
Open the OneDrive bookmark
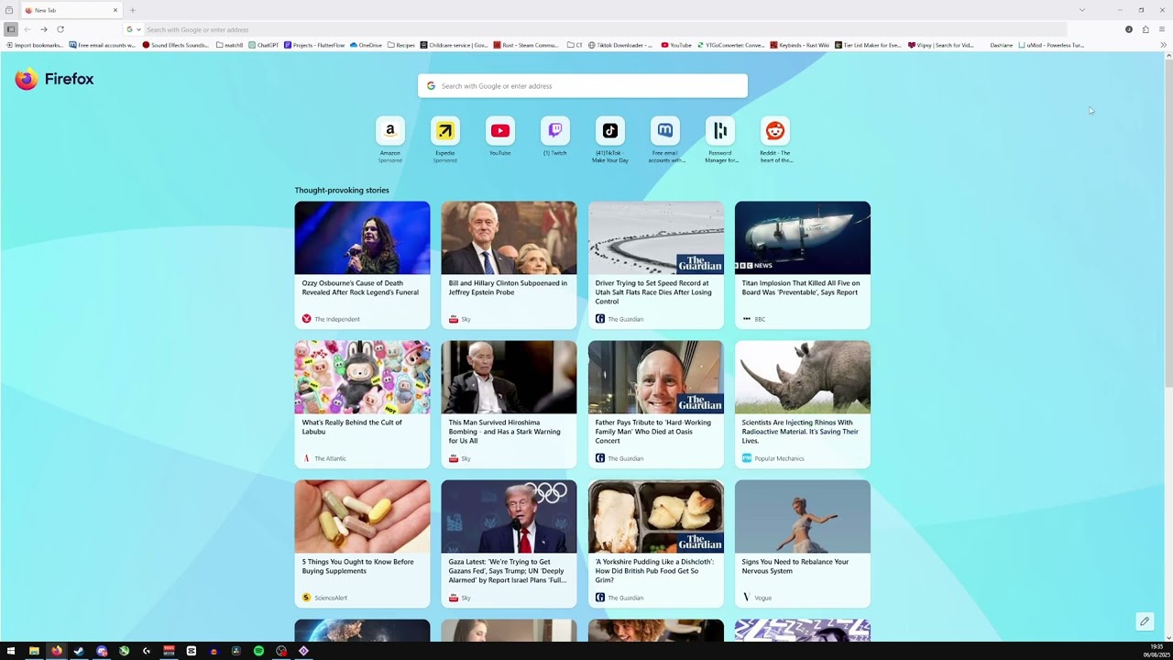pos(366,45)
